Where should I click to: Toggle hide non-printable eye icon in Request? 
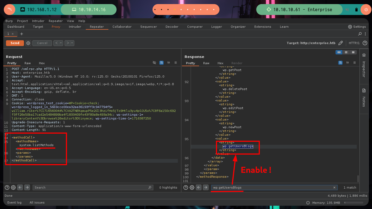154,63
